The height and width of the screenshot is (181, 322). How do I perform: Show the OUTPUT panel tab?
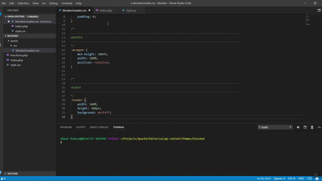click(x=81, y=127)
